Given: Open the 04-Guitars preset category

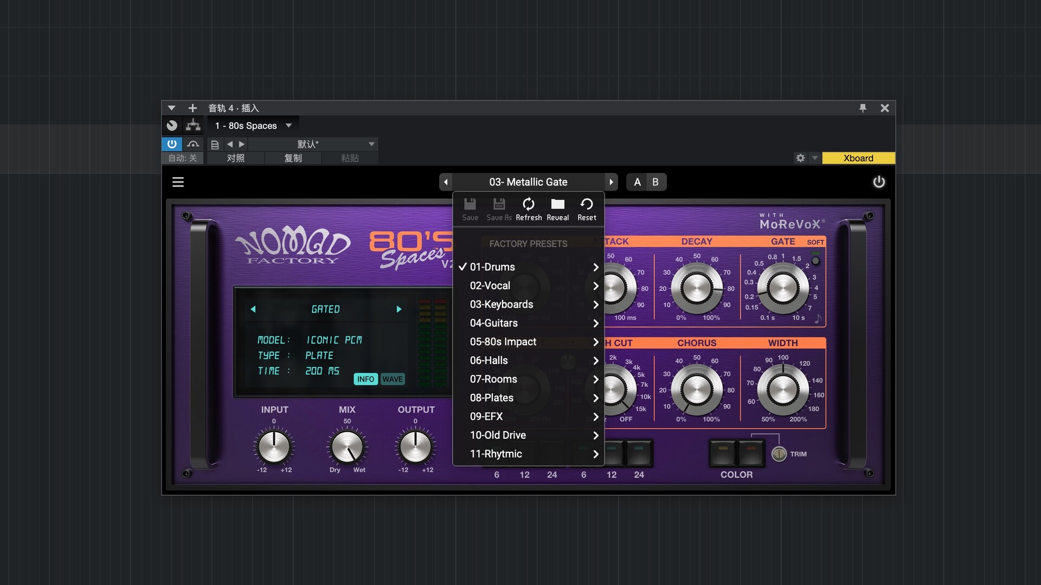Looking at the screenshot, I should (529, 323).
